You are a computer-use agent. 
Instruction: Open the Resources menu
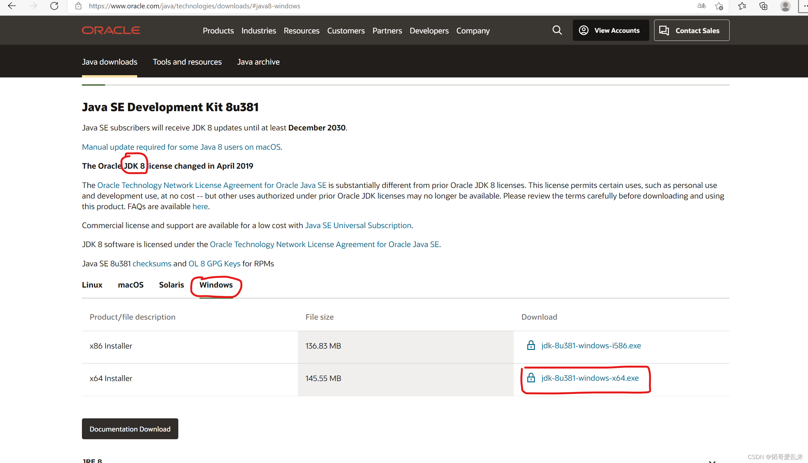pyautogui.click(x=301, y=31)
